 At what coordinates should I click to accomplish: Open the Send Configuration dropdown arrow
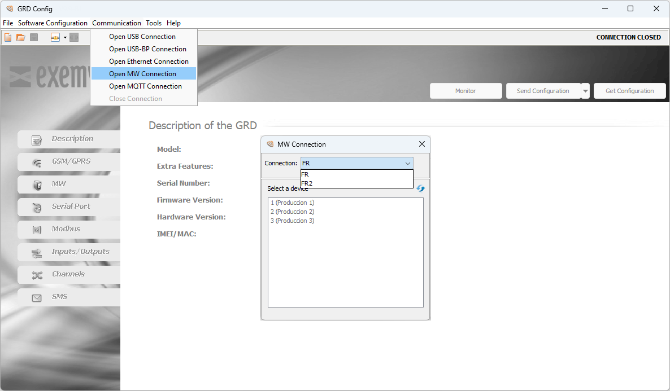click(x=585, y=91)
